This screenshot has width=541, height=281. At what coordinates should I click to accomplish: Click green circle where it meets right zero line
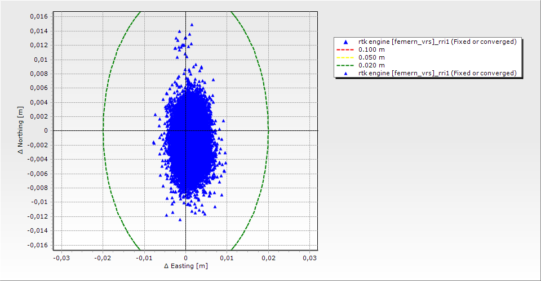(268, 130)
